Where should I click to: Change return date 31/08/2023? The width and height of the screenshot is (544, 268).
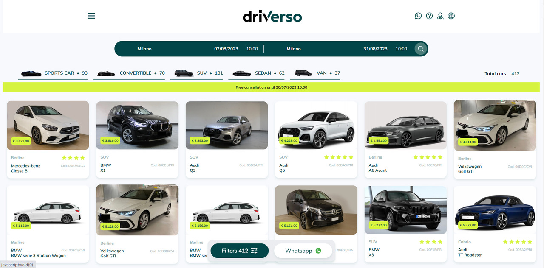point(375,49)
